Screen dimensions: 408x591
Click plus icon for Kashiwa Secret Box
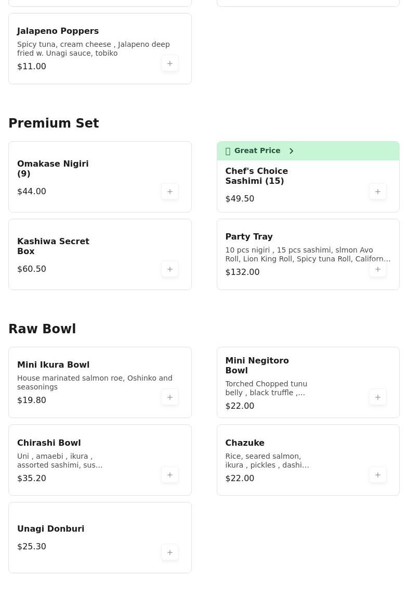click(170, 269)
